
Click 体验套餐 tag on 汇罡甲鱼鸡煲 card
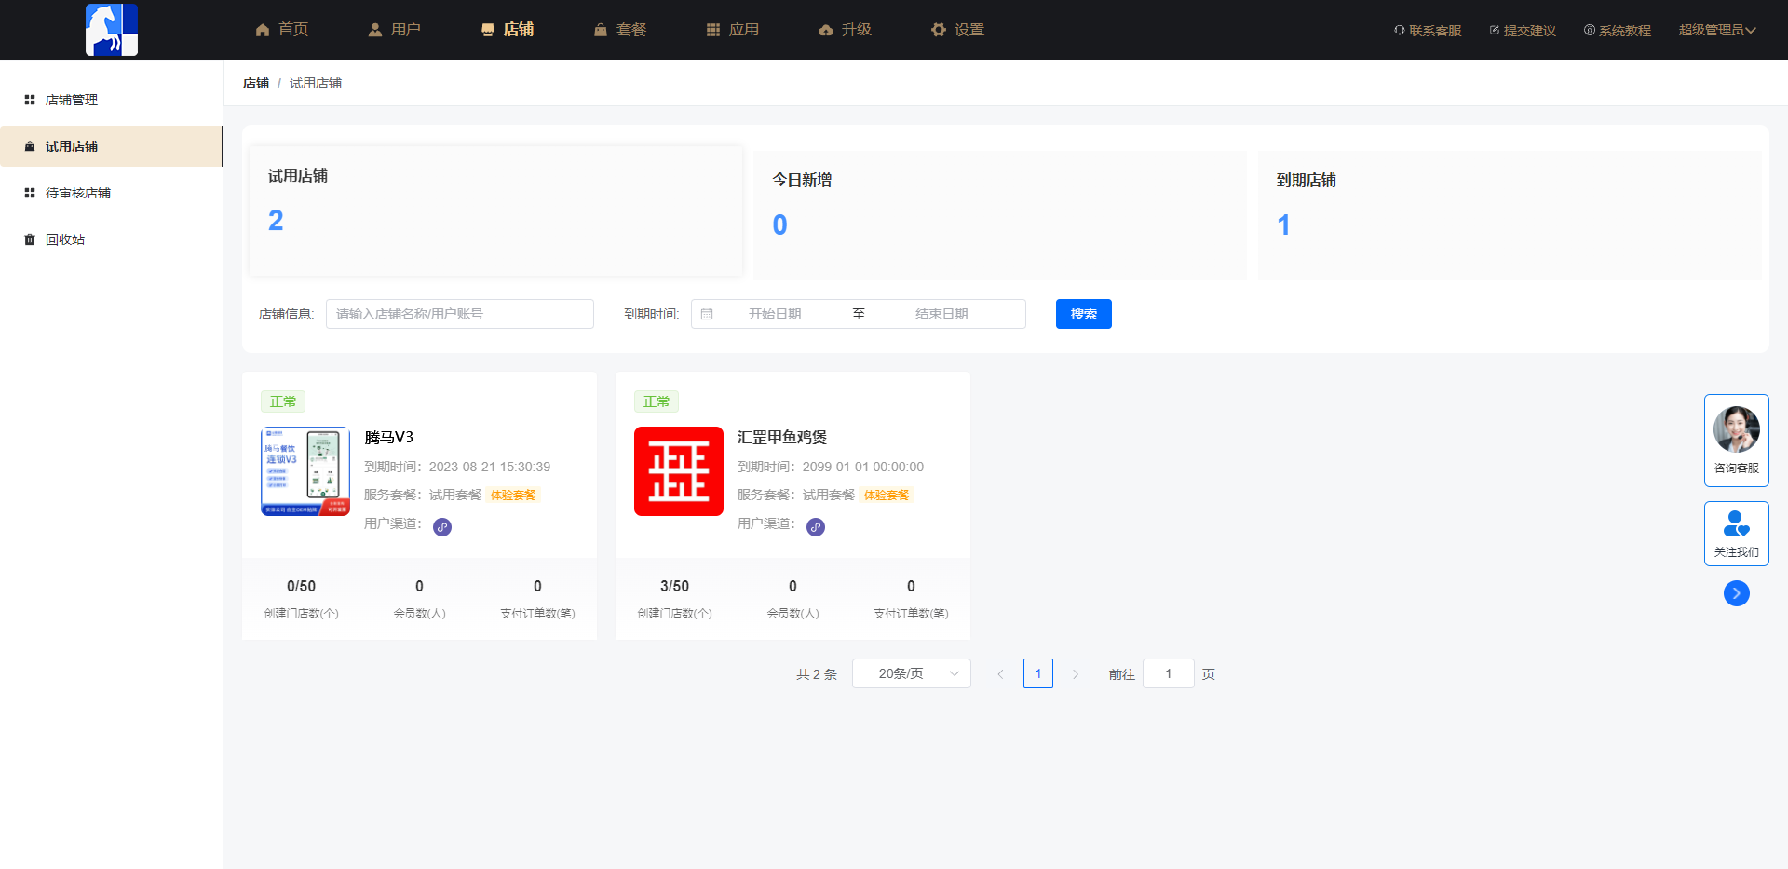coord(887,495)
